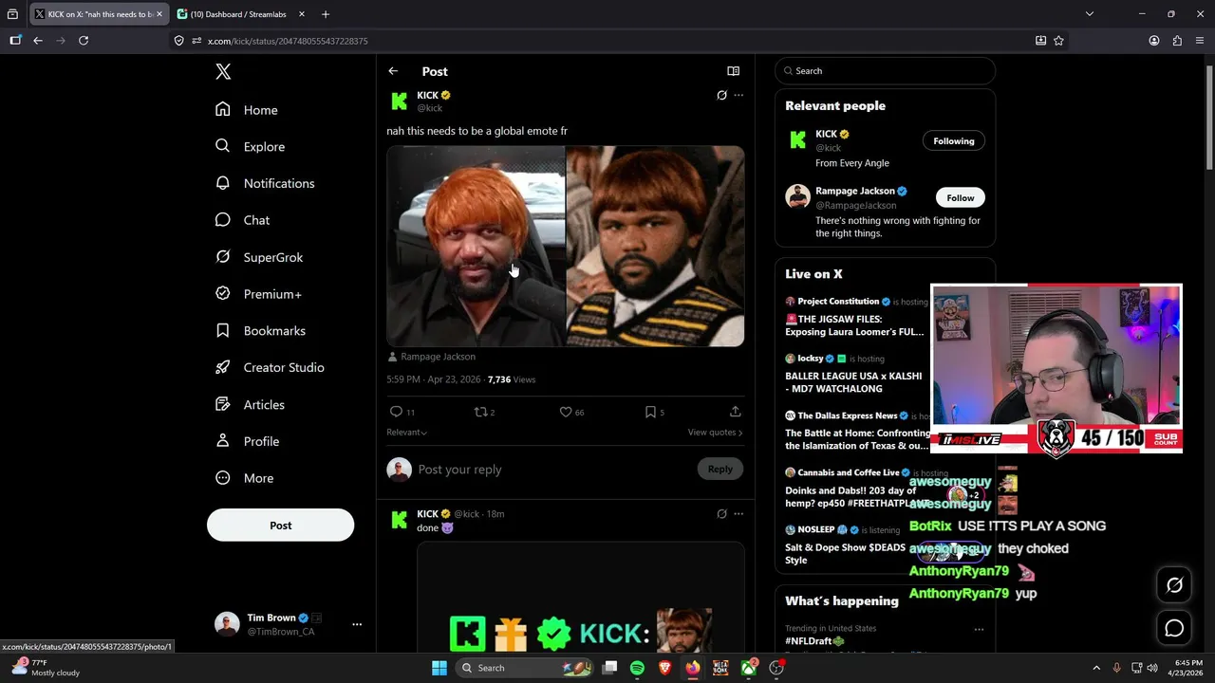Open reader view icon in Post header

[x=733, y=71]
